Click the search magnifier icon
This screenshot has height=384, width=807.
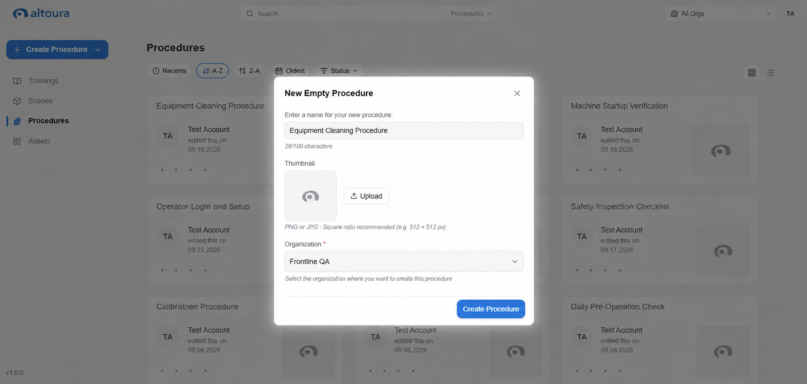pyautogui.click(x=250, y=14)
